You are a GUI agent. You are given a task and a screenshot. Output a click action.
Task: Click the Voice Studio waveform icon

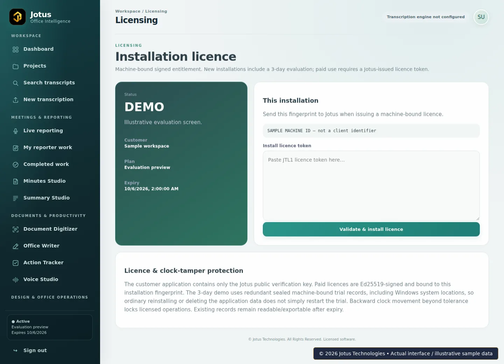pos(15,280)
